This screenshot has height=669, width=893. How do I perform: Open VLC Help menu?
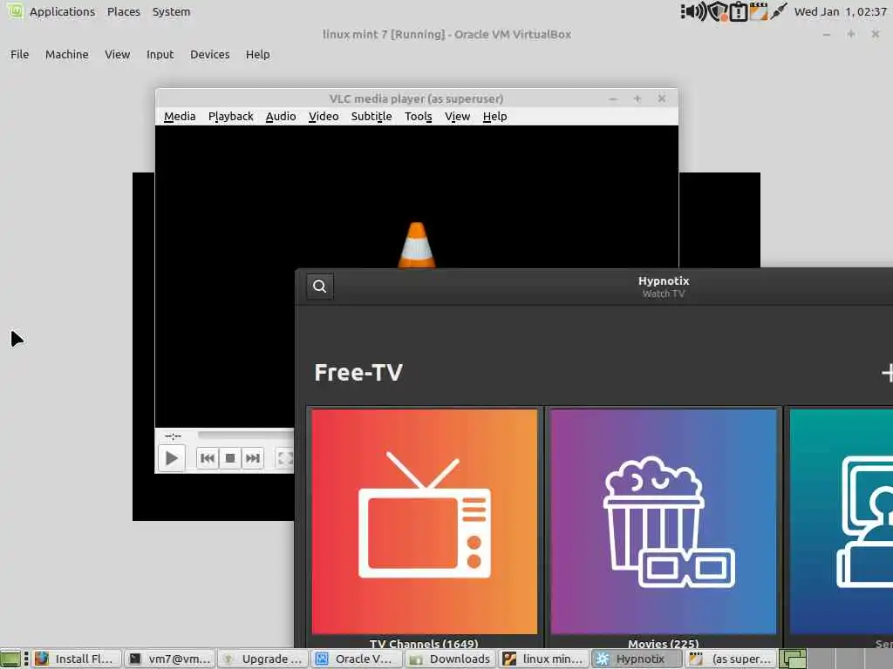(x=495, y=116)
